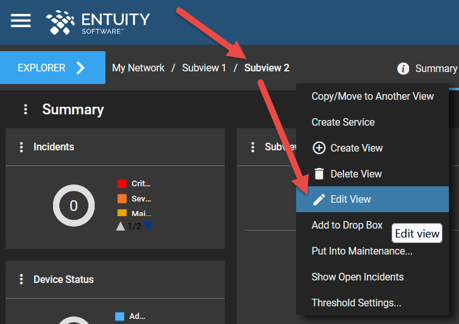This screenshot has width=459, height=324.
Task: Go to Subview 1 breadcrumb
Action: [204, 68]
